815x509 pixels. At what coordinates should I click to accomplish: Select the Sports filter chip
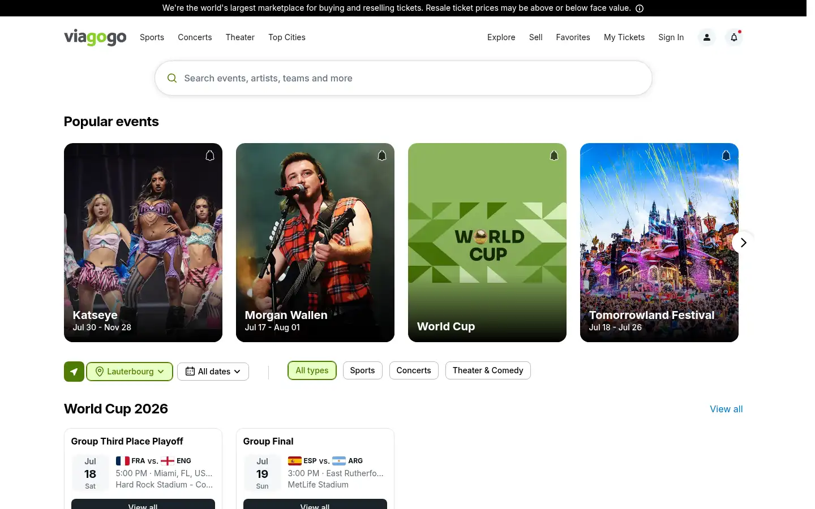362,370
